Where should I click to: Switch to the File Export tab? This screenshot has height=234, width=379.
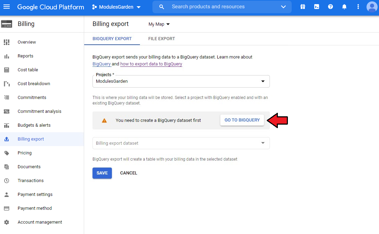(161, 39)
